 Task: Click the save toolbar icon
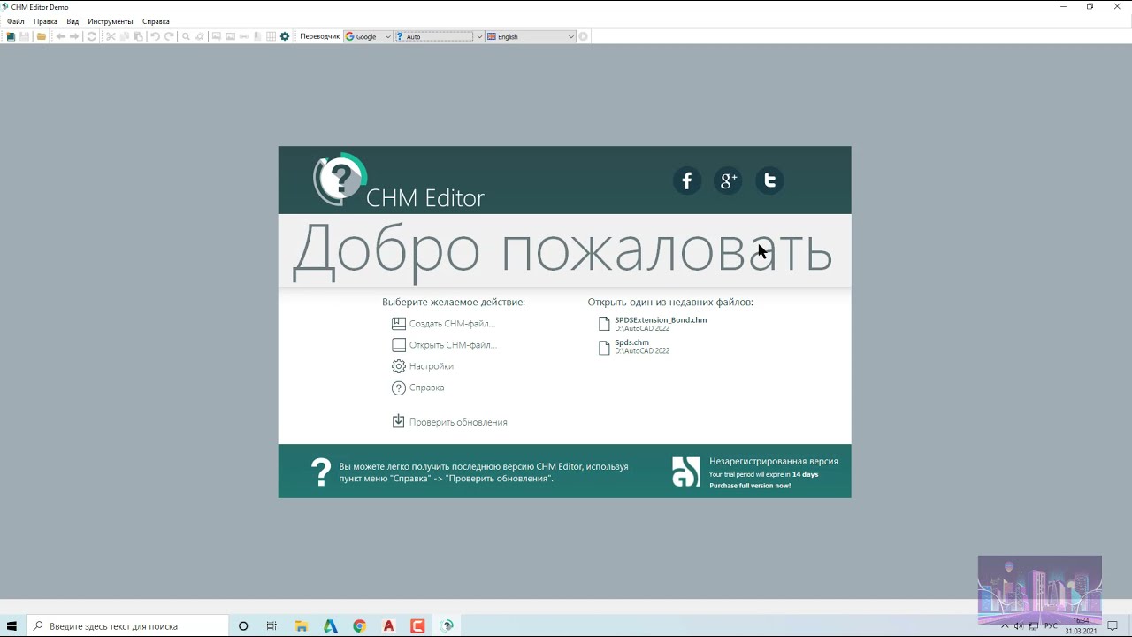click(24, 36)
